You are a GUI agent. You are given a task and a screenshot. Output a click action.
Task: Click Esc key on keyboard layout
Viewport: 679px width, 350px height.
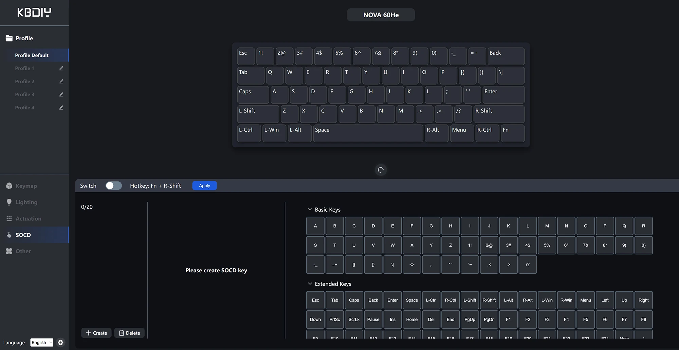click(246, 56)
